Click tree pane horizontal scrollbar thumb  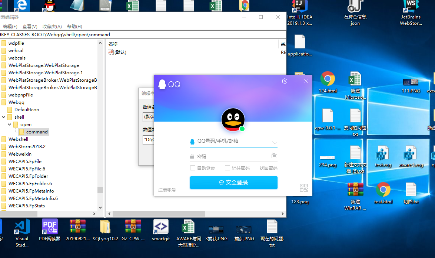tap(19, 214)
